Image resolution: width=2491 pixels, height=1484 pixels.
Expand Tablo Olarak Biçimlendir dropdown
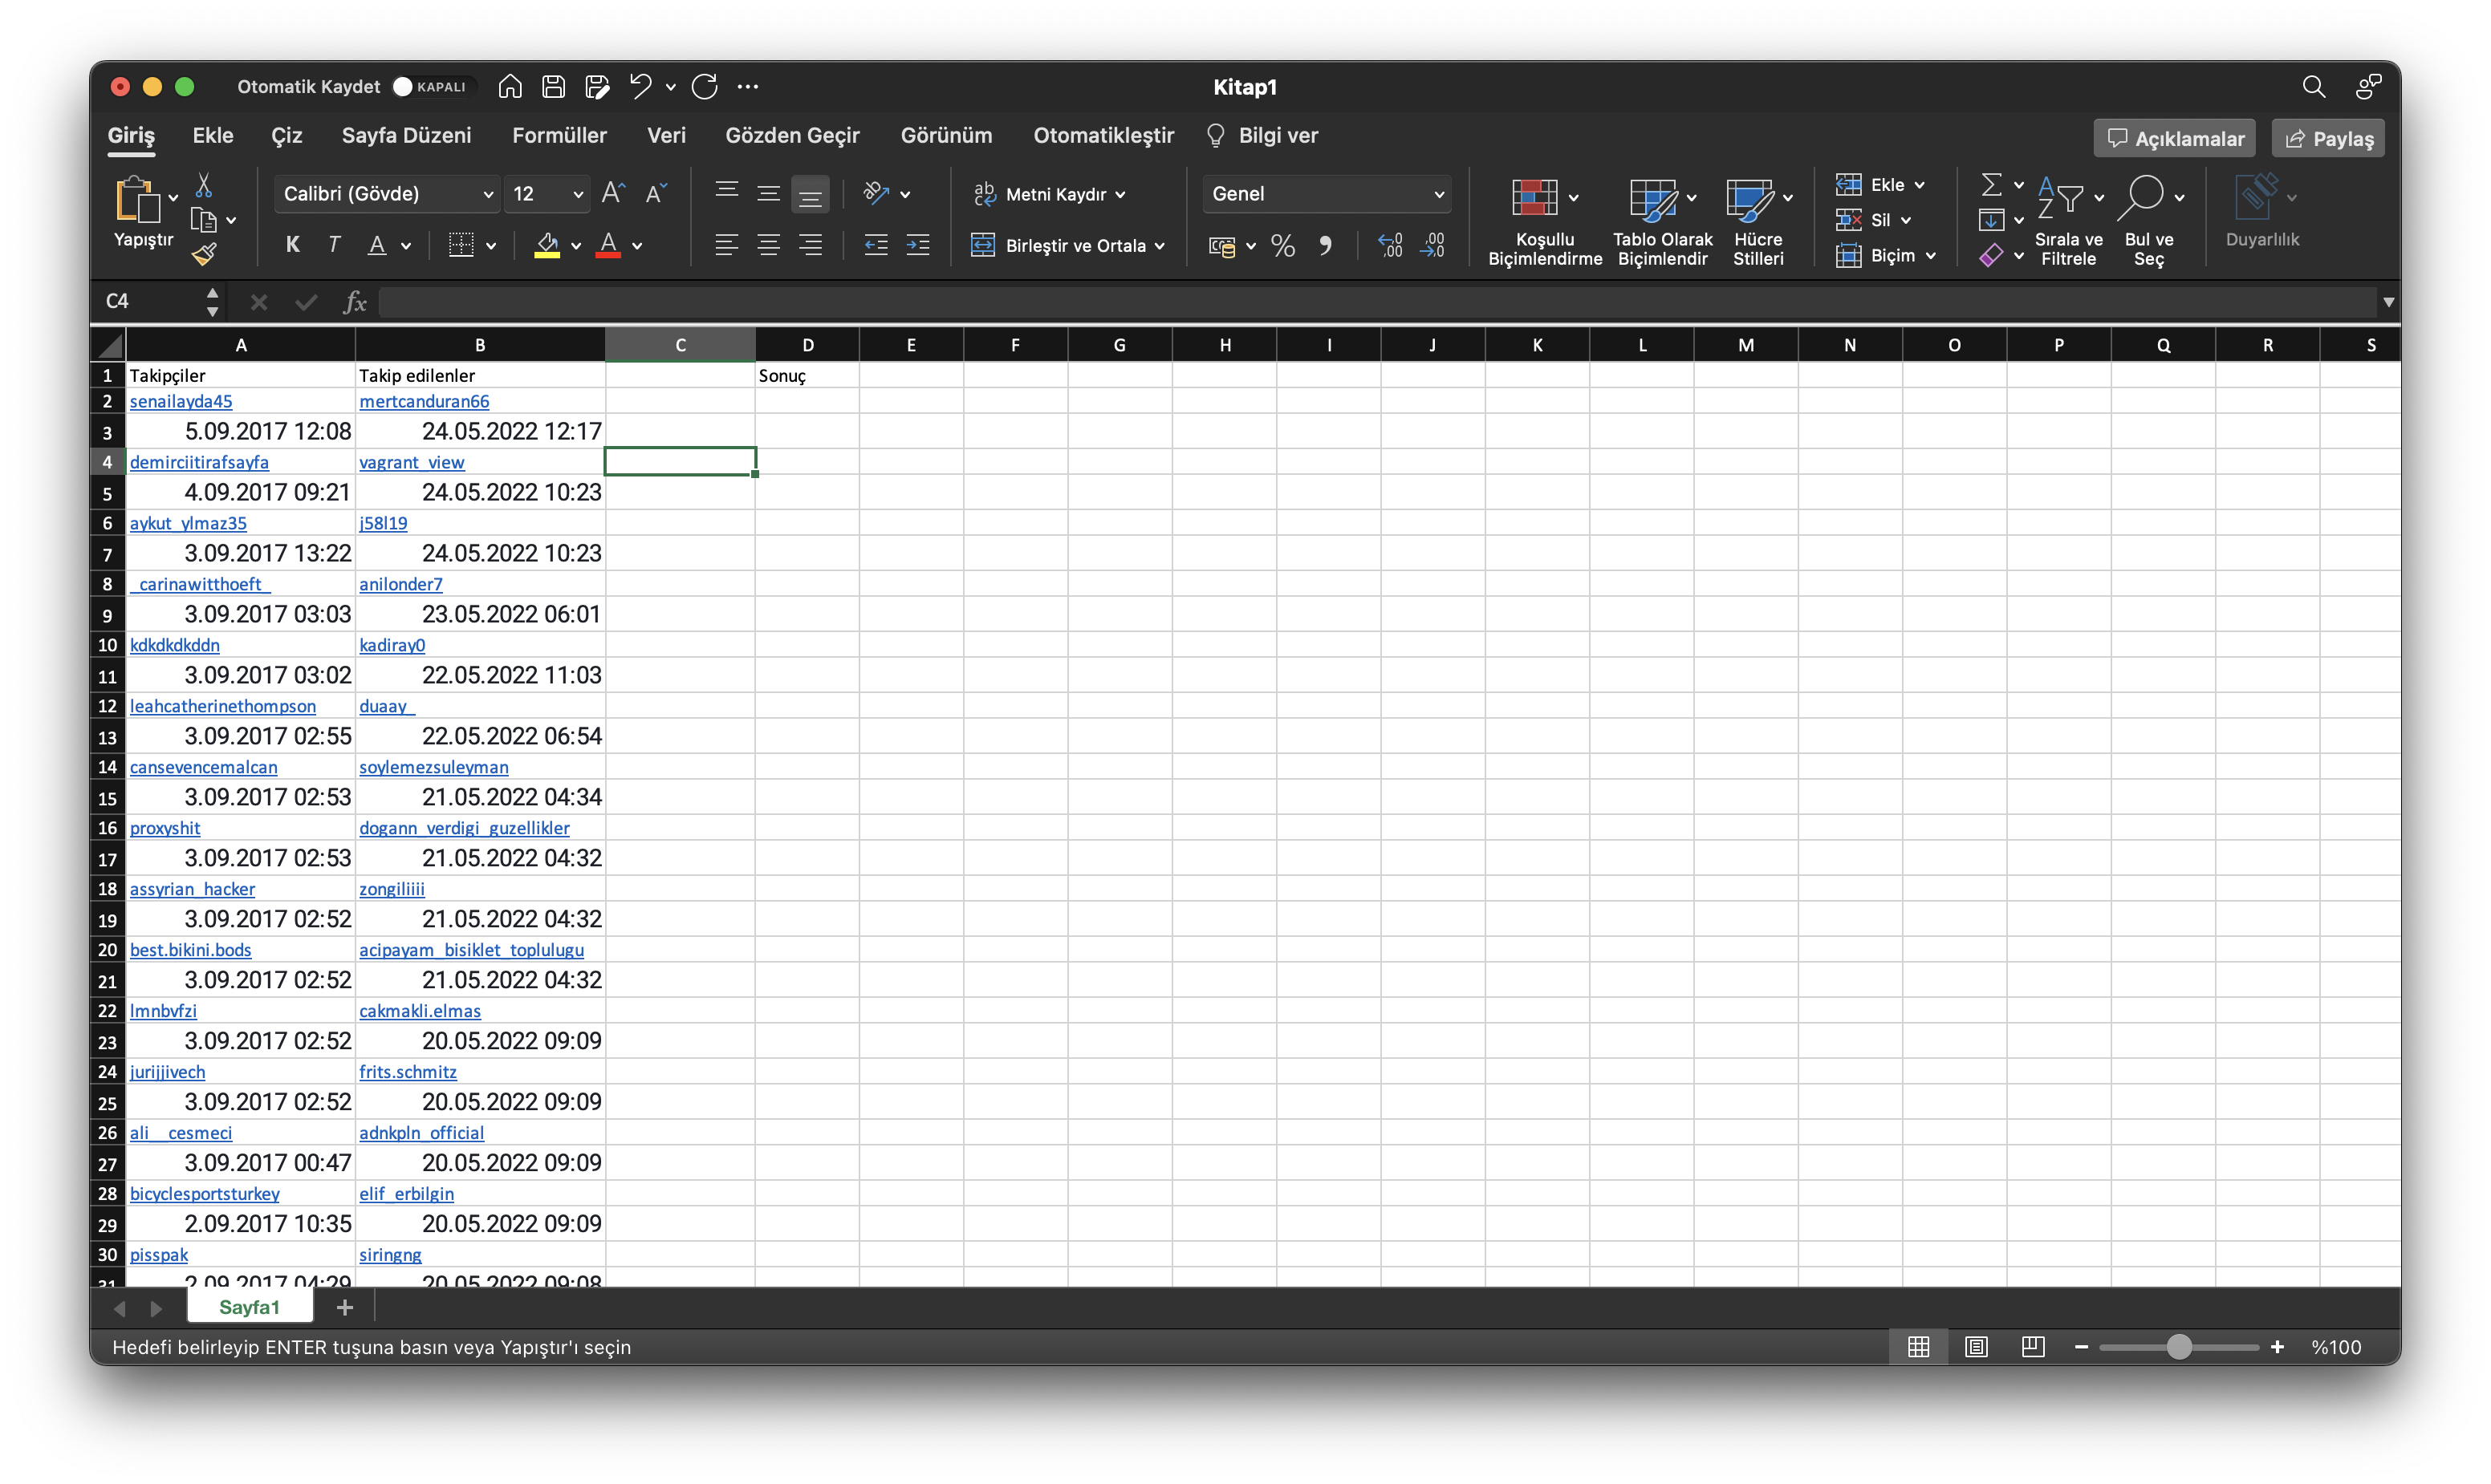pyautogui.click(x=1692, y=197)
